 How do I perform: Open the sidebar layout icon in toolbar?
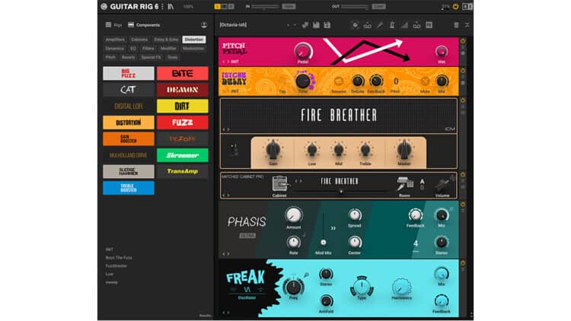coord(429,25)
